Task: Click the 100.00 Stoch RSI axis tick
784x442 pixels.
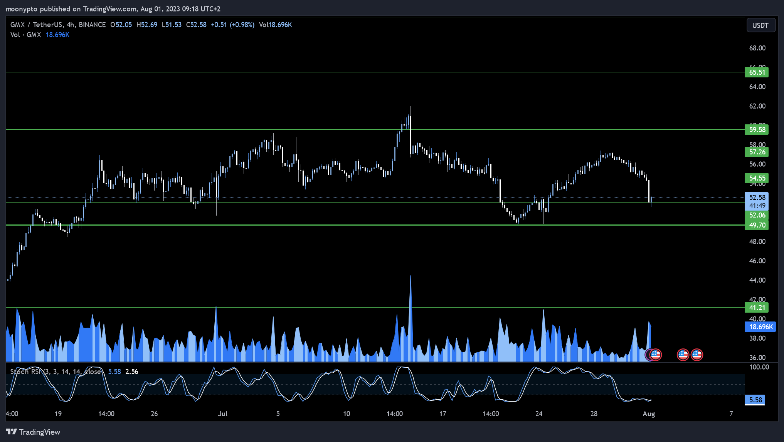Action: pyautogui.click(x=759, y=367)
